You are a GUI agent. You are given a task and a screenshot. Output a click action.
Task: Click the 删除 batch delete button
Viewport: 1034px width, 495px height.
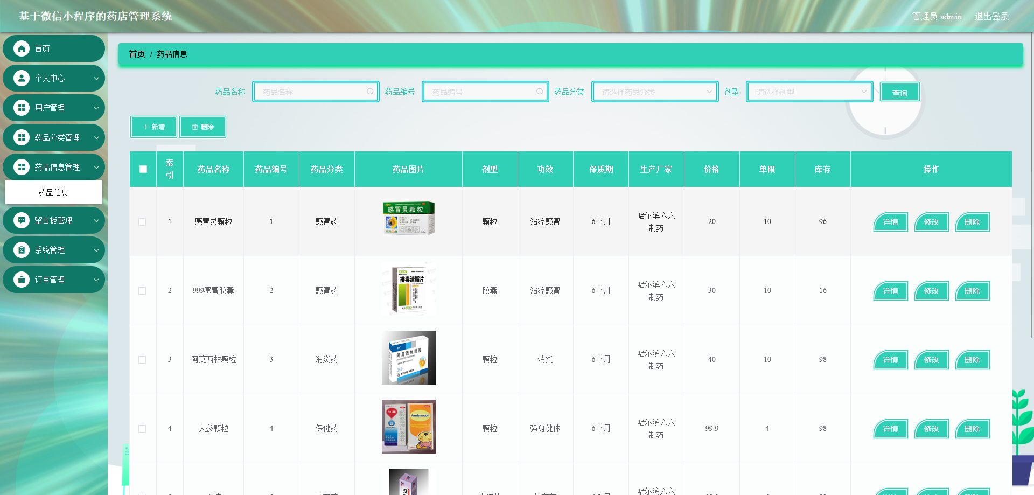pos(202,127)
